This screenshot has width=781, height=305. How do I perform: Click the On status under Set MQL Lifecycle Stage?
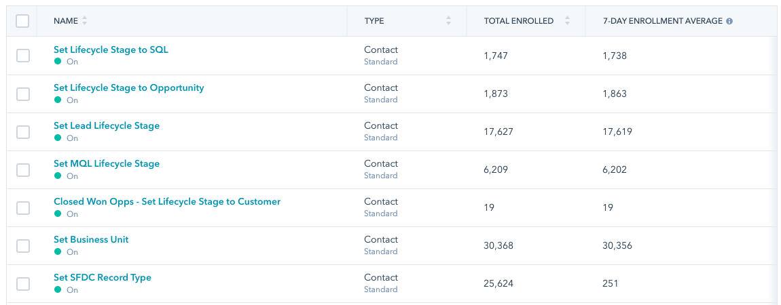(72, 176)
